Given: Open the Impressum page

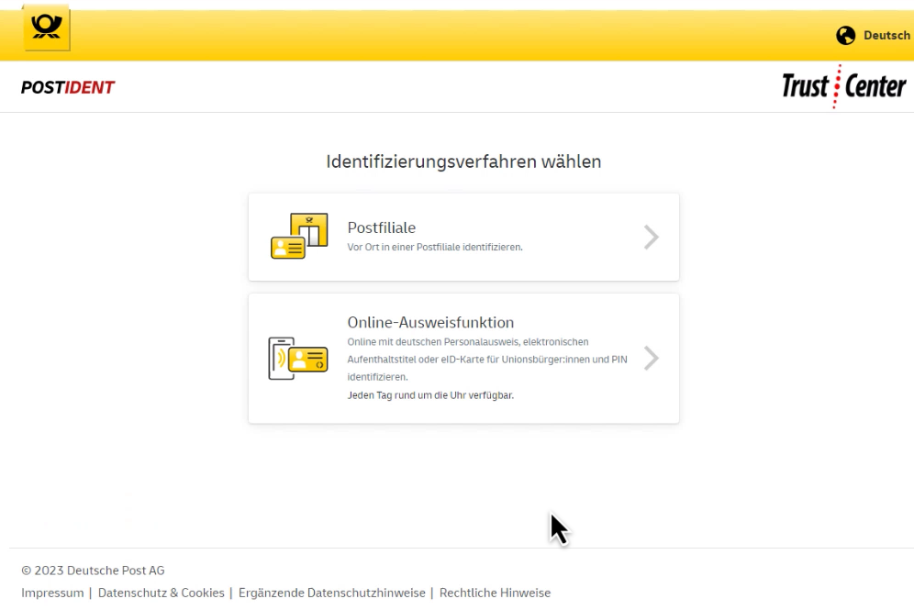Looking at the screenshot, I should (x=52, y=593).
